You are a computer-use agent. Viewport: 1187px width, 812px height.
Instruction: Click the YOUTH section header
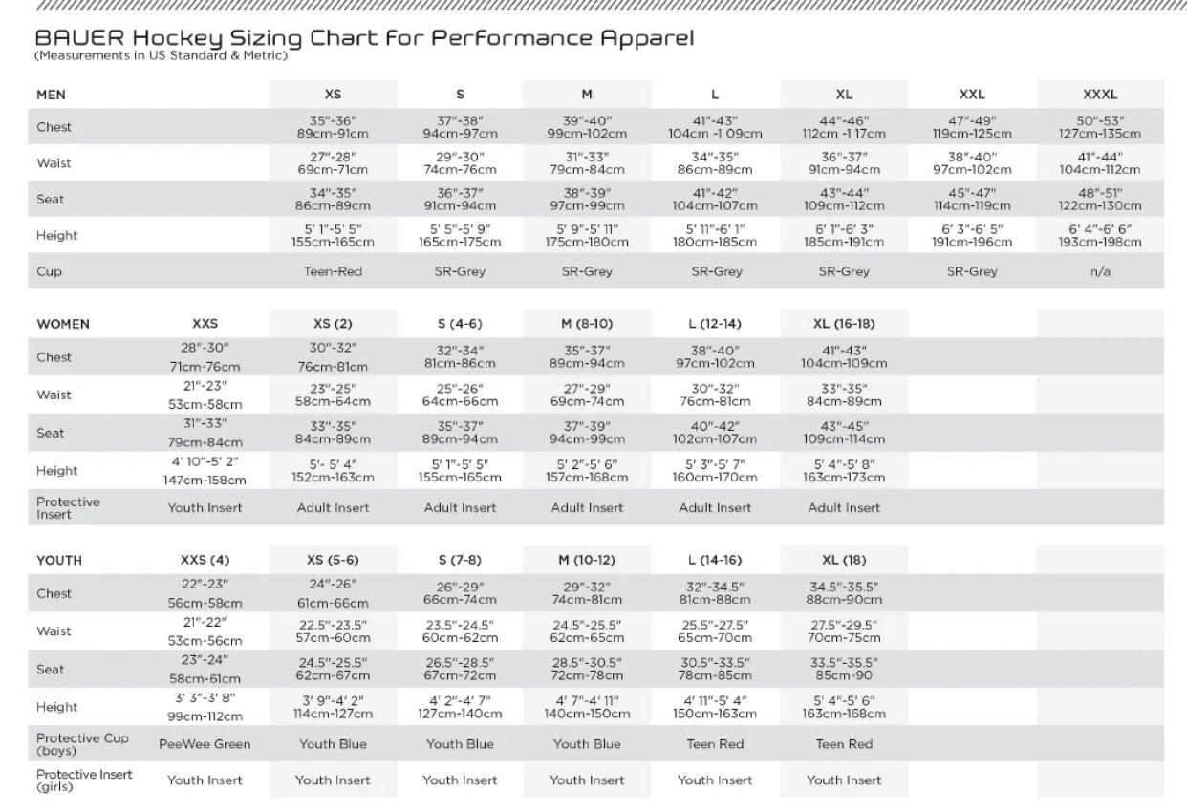pos(59,560)
